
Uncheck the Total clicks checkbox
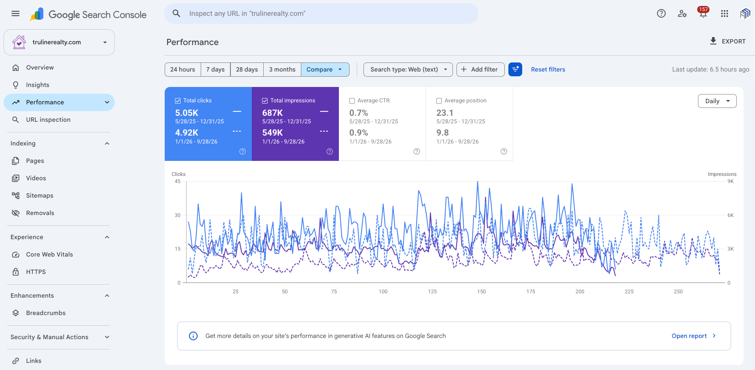coord(178,101)
